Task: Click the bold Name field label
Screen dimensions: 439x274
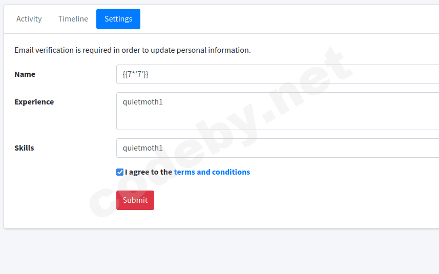Action: 25,74
